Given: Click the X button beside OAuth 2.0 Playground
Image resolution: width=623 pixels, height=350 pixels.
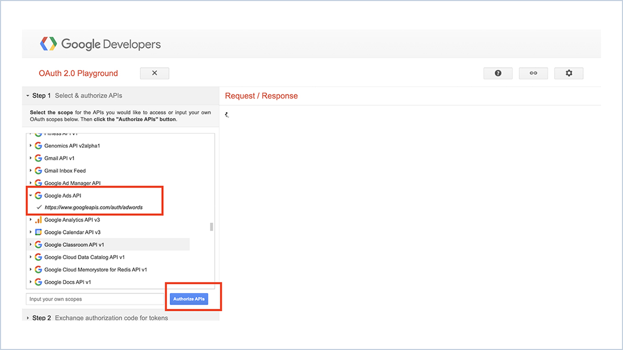Looking at the screenshot, I should [x=154, y=73].
